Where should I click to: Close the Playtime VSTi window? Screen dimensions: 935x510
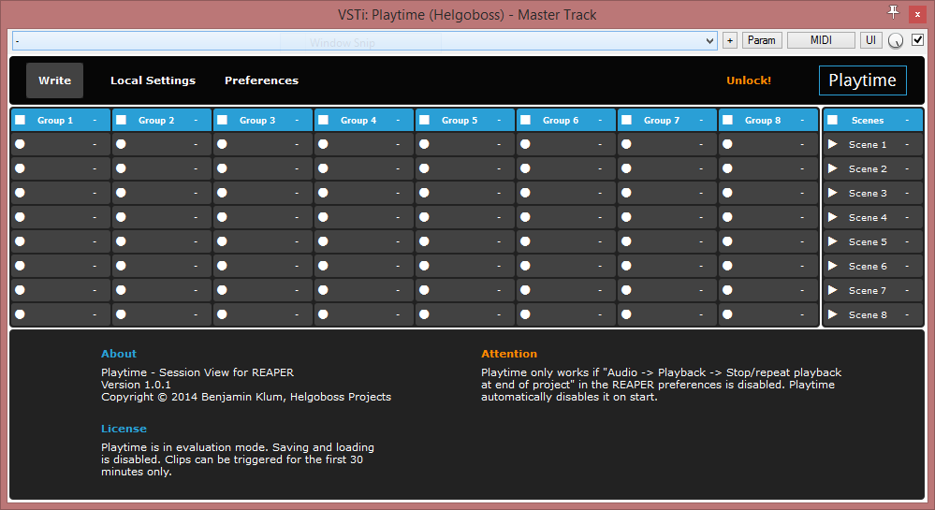point(917,14)
